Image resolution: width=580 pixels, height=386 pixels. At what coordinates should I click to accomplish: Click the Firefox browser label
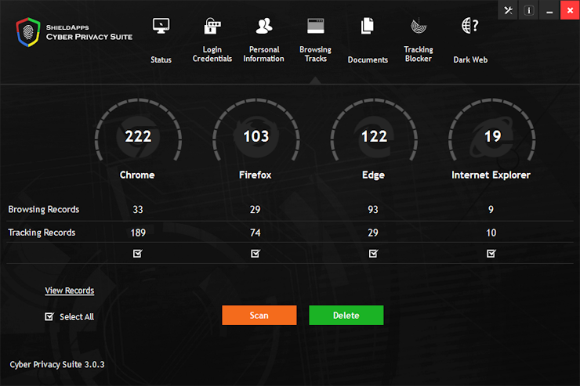point(256,175)
